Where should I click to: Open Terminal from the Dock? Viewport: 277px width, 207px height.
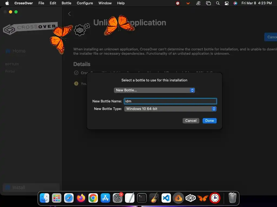[x=142, y=198]
